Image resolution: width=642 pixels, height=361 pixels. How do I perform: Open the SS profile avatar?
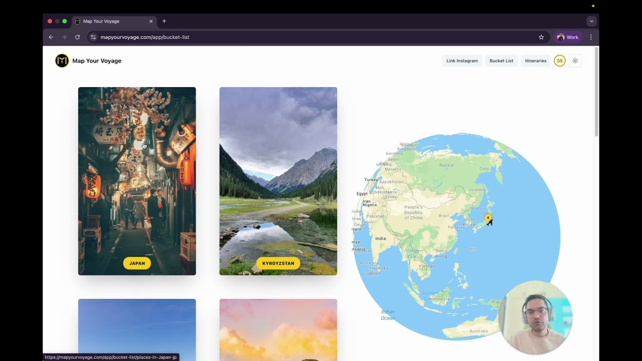tap(559, 61)
